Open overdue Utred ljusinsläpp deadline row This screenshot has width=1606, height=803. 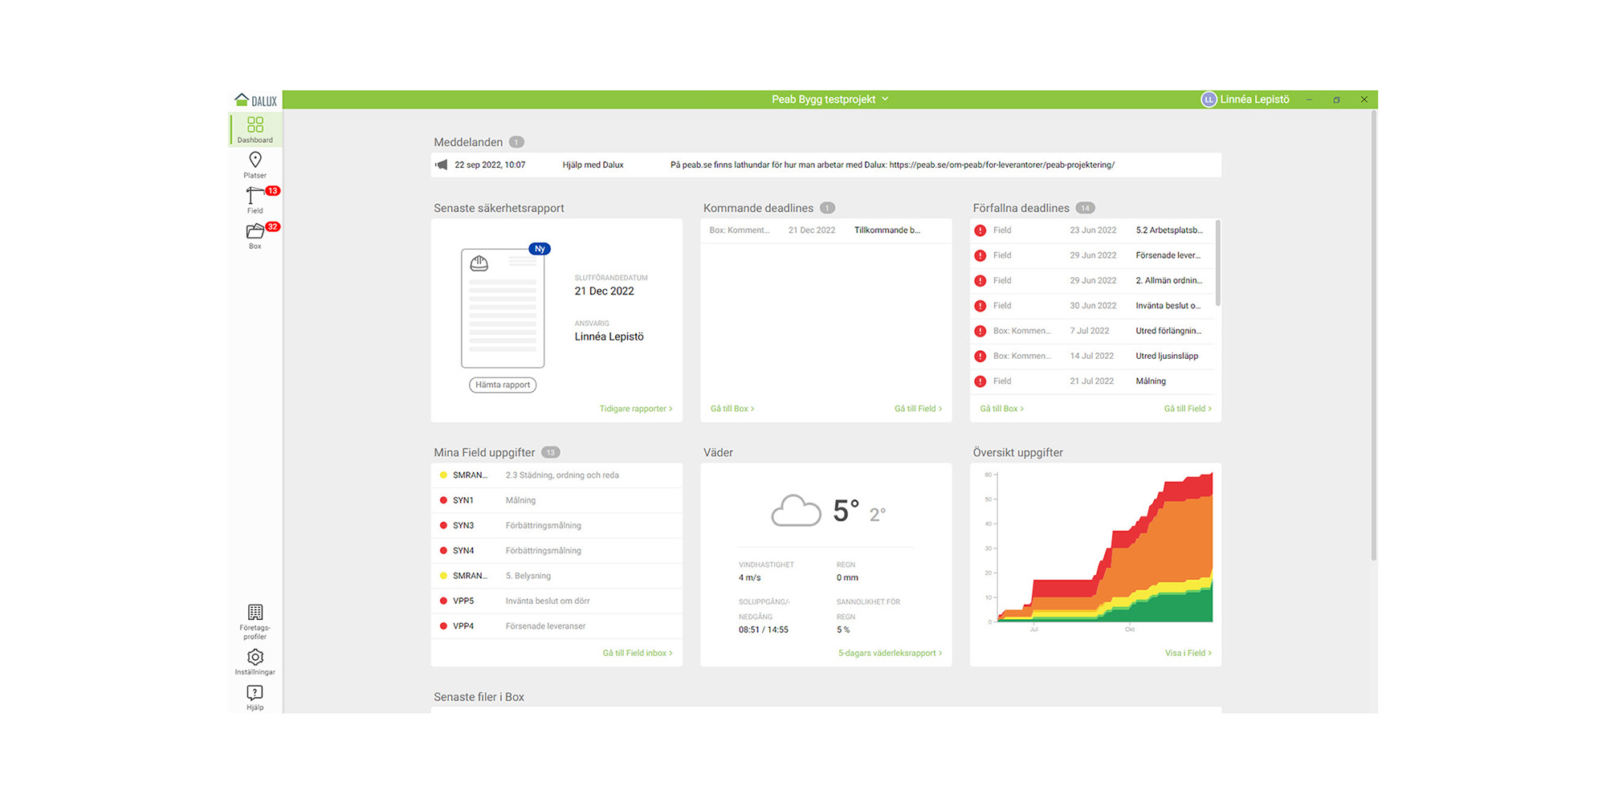[x=1092, y=356]
